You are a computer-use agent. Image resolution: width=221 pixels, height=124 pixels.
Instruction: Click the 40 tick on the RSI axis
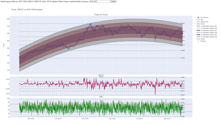point(9,110)
